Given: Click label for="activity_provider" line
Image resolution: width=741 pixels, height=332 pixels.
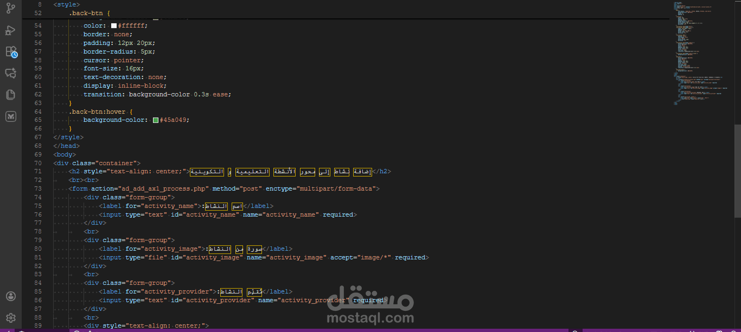Looking at the screenshot, I should (195, 292).
